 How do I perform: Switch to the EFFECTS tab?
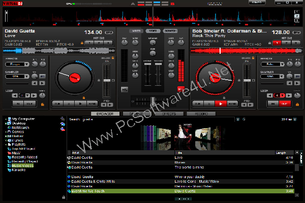169,114
